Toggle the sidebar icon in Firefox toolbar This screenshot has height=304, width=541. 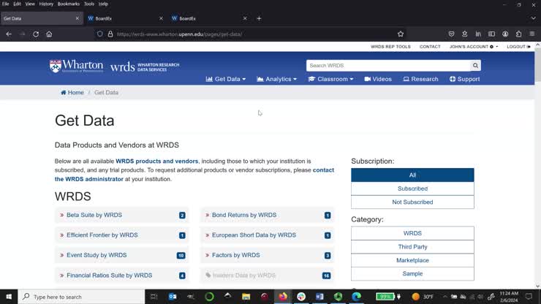(x=492, y=34)
